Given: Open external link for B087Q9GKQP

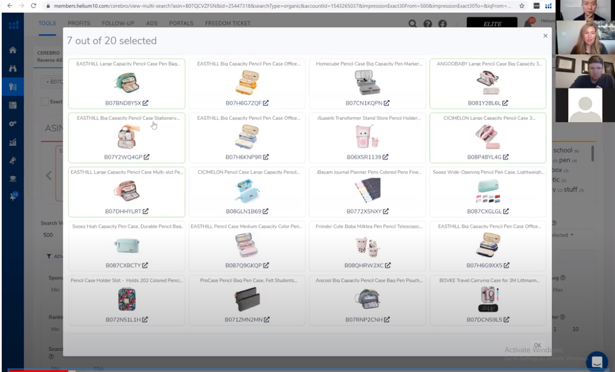Looking at the screenshot, I should click(266, 265).
